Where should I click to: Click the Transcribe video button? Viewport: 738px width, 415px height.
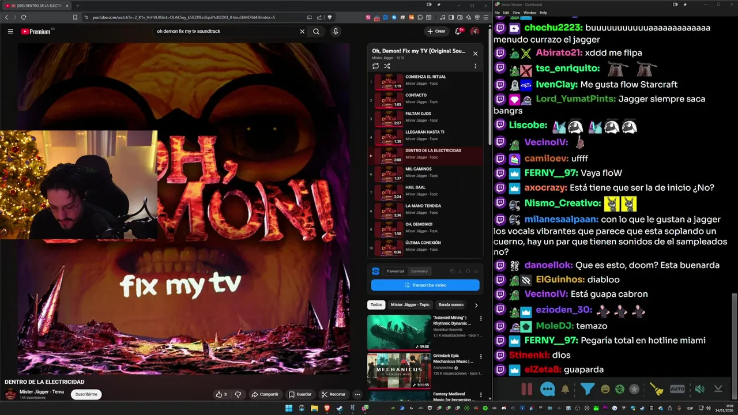pos(425,285)
